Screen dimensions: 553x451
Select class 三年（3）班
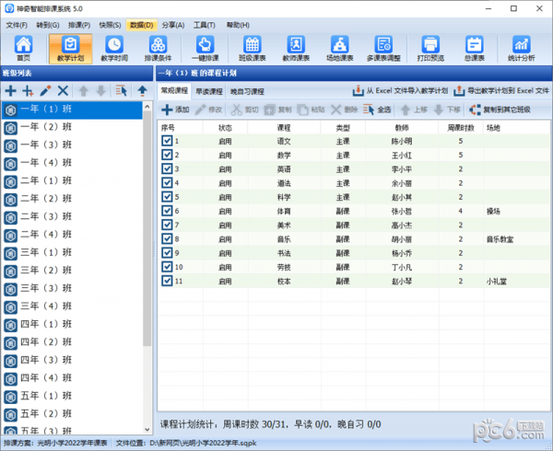point(72,288)
